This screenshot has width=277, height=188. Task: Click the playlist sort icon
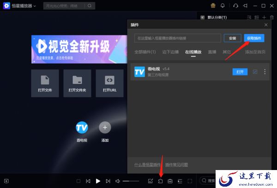click(249, 18)
